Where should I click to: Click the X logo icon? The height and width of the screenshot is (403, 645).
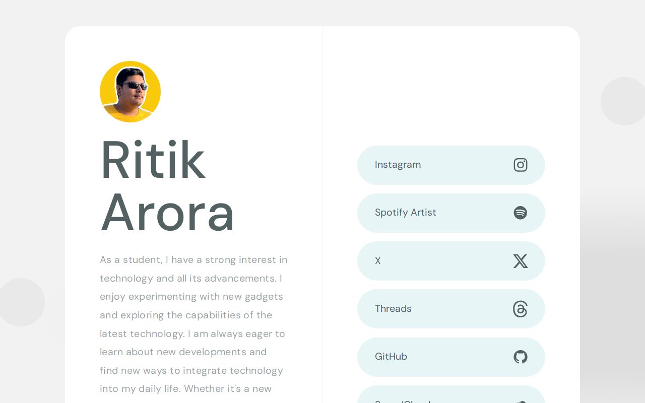click(x=521, y=261)
